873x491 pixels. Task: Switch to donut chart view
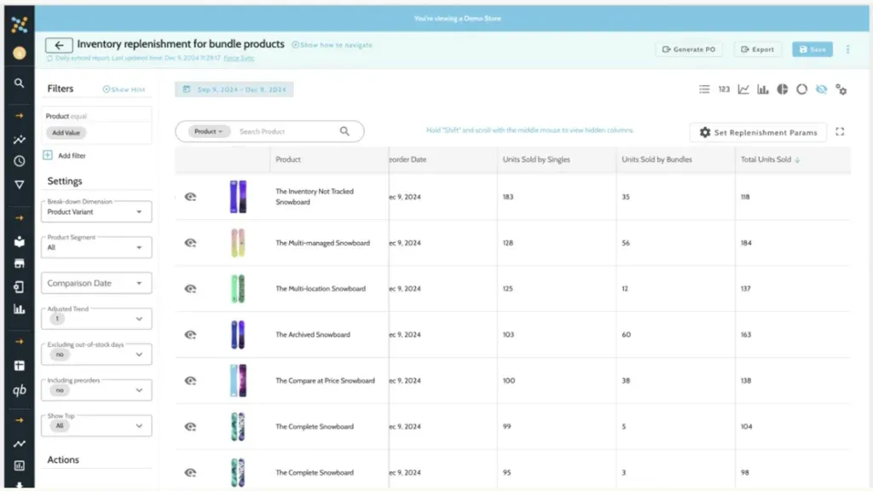[801, 89]
